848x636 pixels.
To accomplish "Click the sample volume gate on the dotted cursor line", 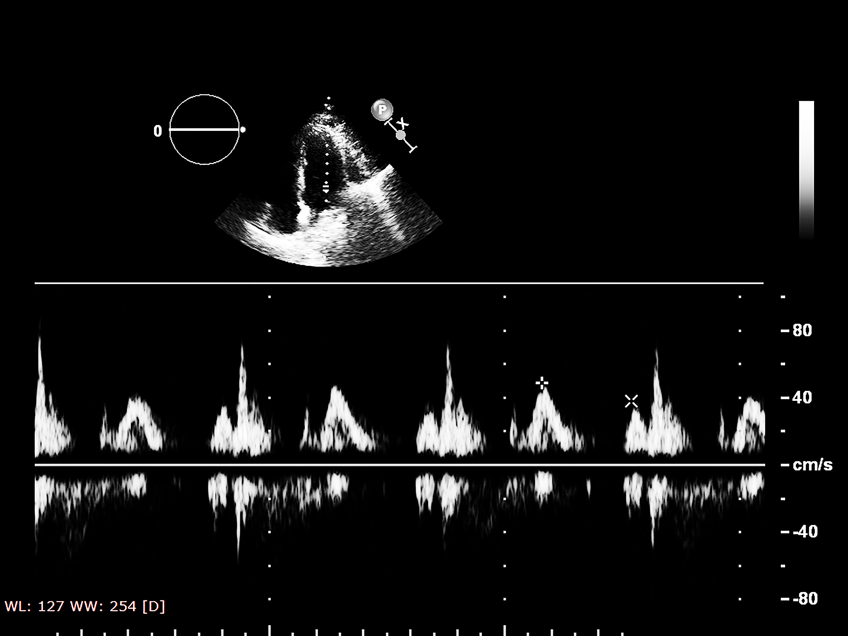I will [x=326, y=188].
